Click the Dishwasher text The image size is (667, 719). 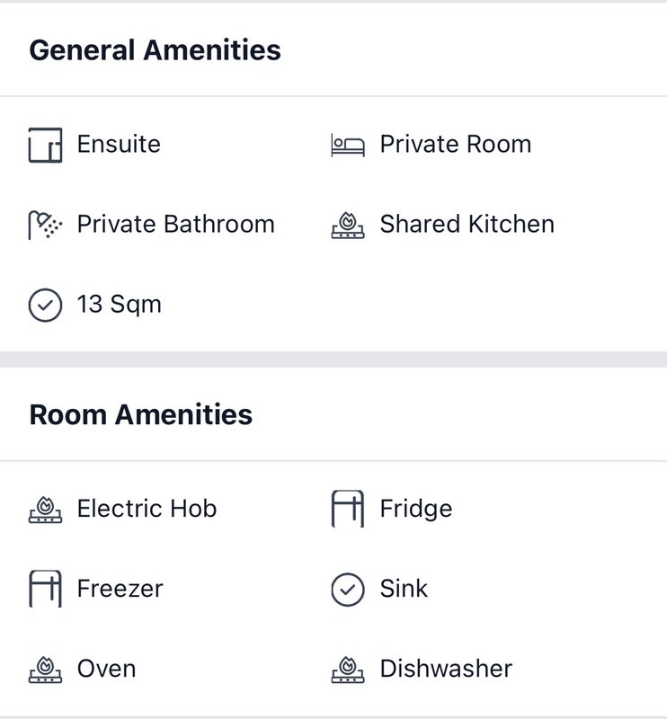click(x=446, y=669)
